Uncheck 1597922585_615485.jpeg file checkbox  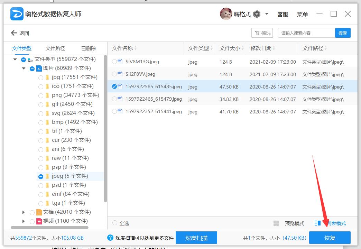pos(114,86)
